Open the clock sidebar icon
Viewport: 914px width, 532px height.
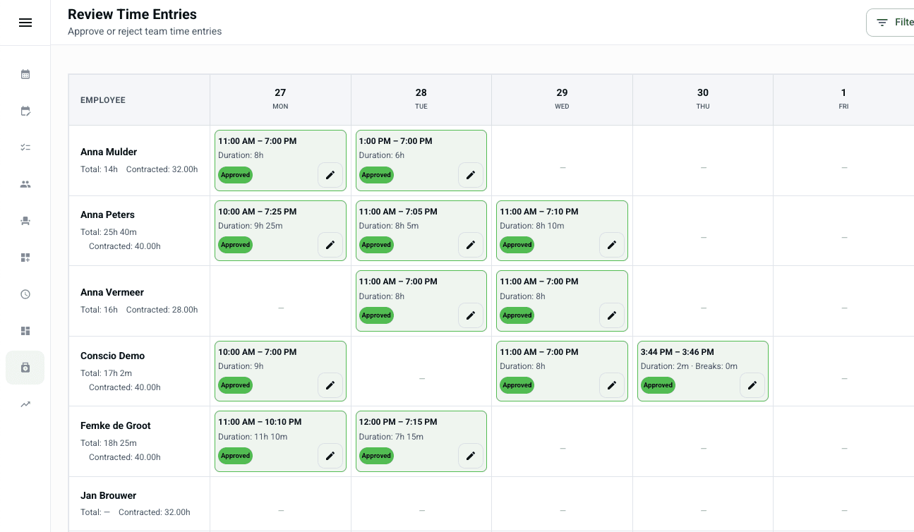coord(25,294)
